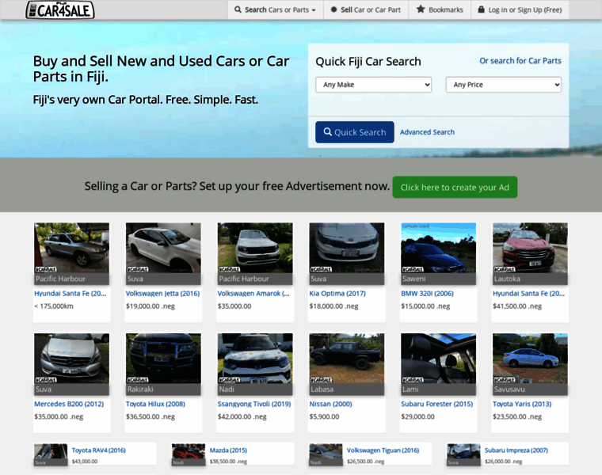Click the < 175,000km text
The image size is (602, 475).
click(x=54, y=306)
